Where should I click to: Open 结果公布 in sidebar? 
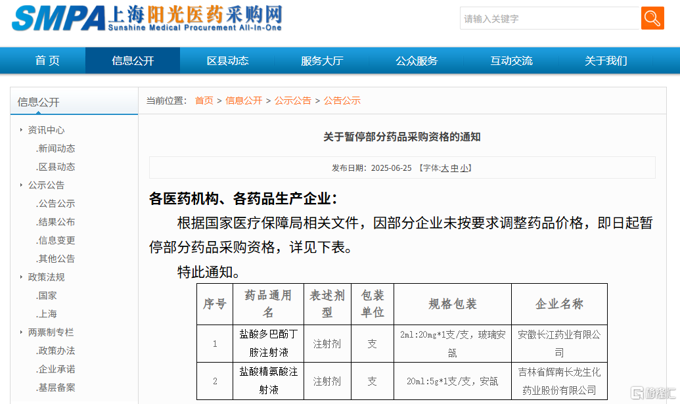[55, 222]
